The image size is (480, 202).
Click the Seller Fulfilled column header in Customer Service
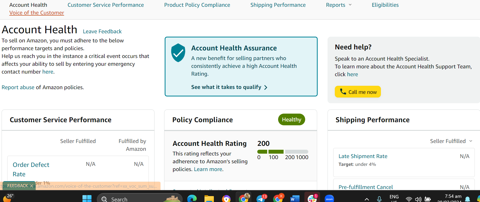(x=78, y=141)
